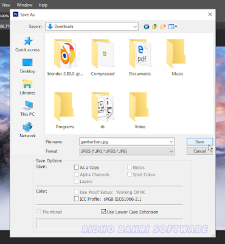Screen dimensions: 225x244
Task: Click the Save button
Action: tap(199, 142)
